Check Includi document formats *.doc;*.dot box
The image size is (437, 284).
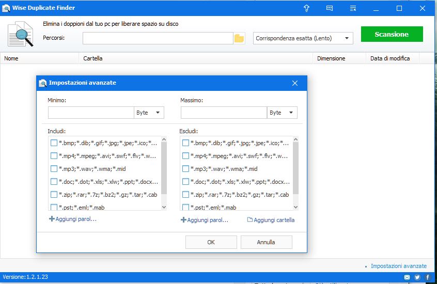click(54, 182)
